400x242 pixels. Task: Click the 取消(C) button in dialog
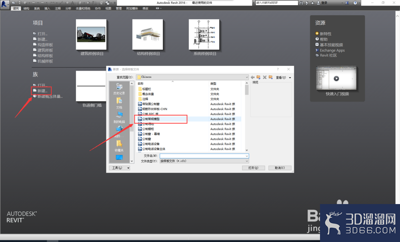pos(280,168)
